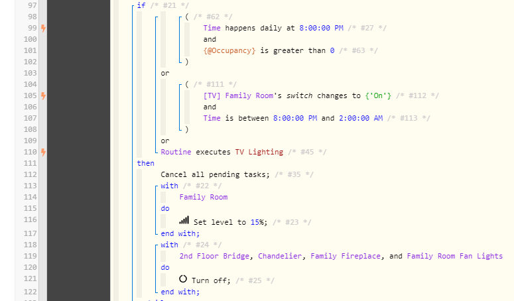This screenshot has height=301, width=514.
Task: Click line number 111 in the gutter
Action: click(30, 163)
